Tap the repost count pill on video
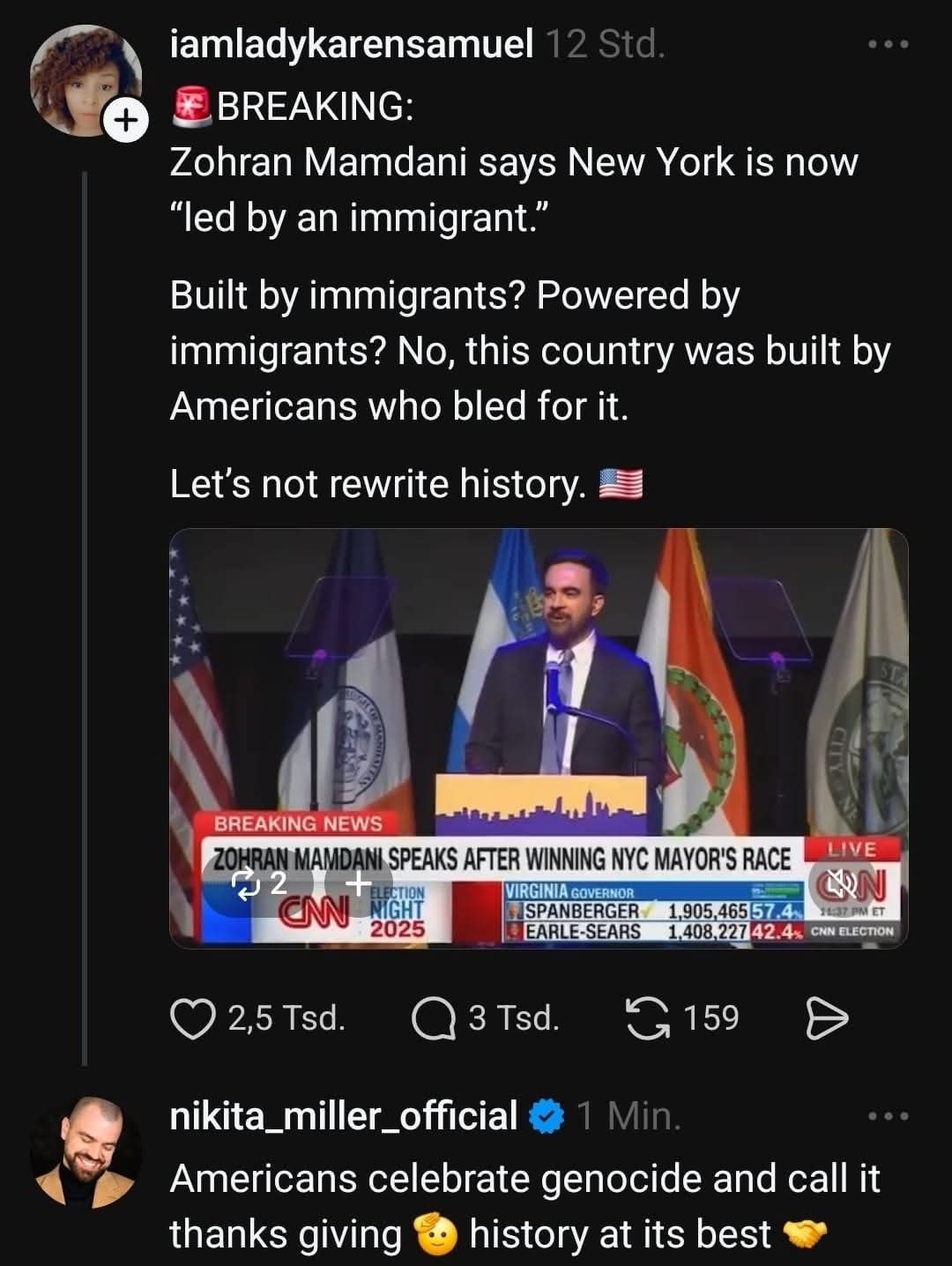Image resolution: width=952 pixels, height=1266 pixels. coord(259,882)
